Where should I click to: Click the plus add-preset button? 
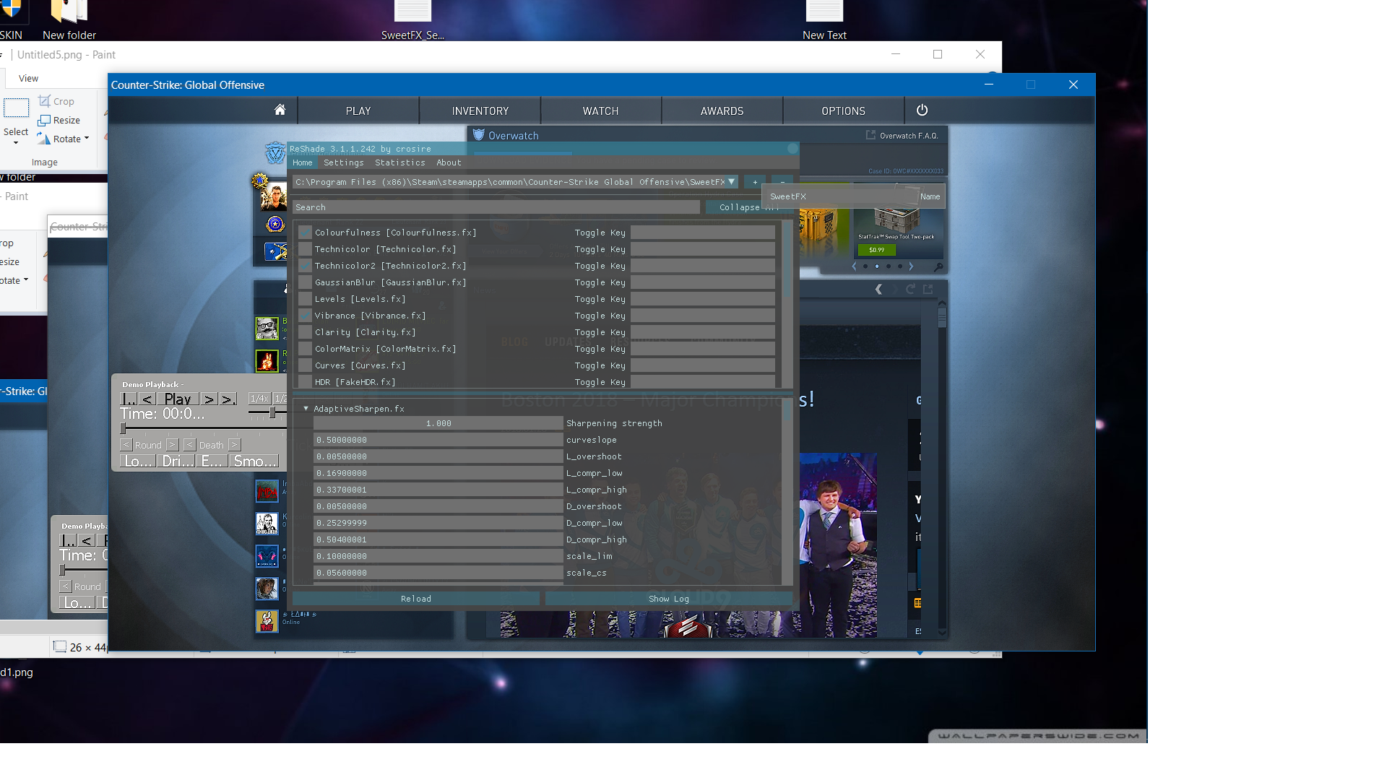tap(755, 182)
